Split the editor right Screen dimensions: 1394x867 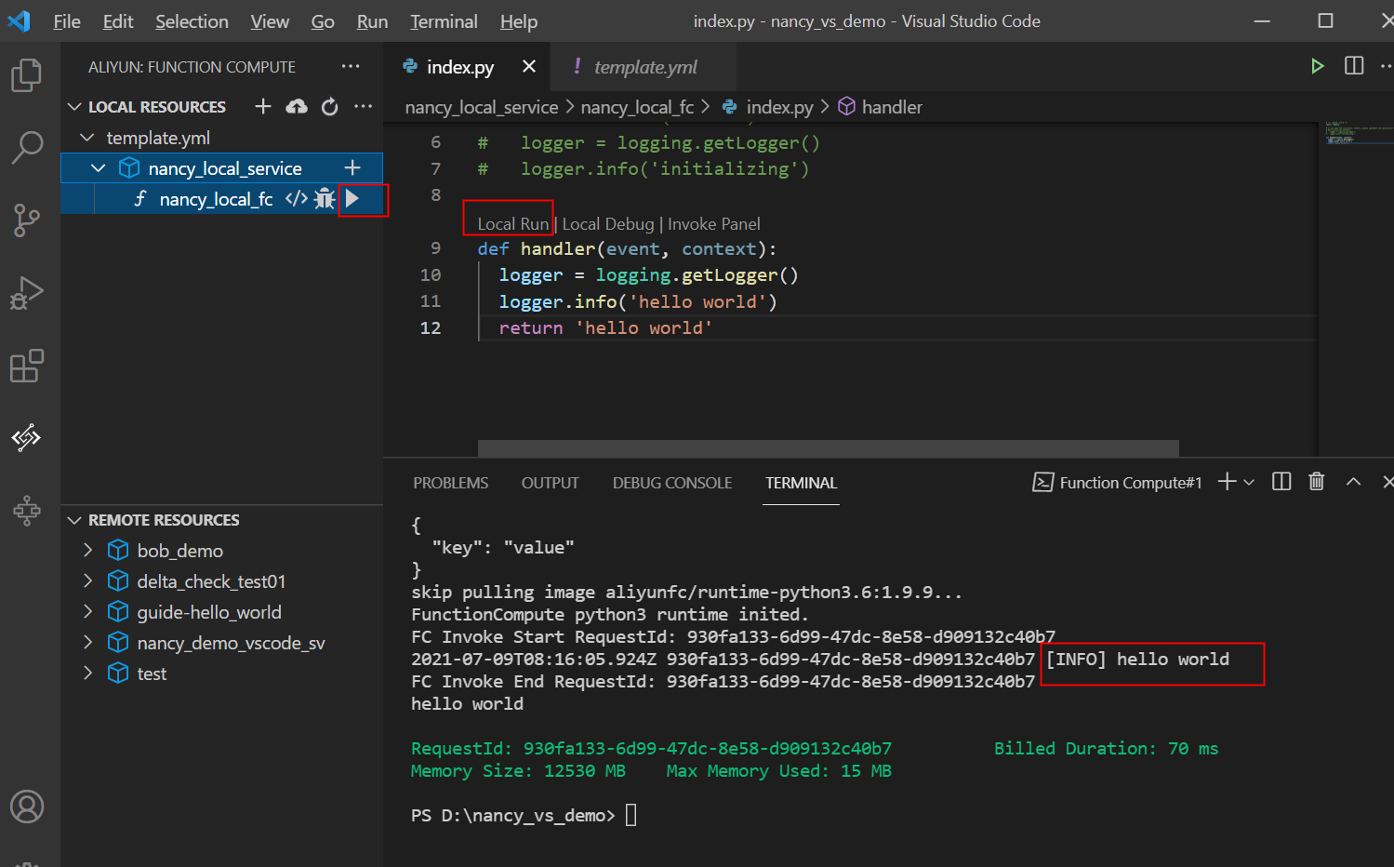[x=1354, y=66]
